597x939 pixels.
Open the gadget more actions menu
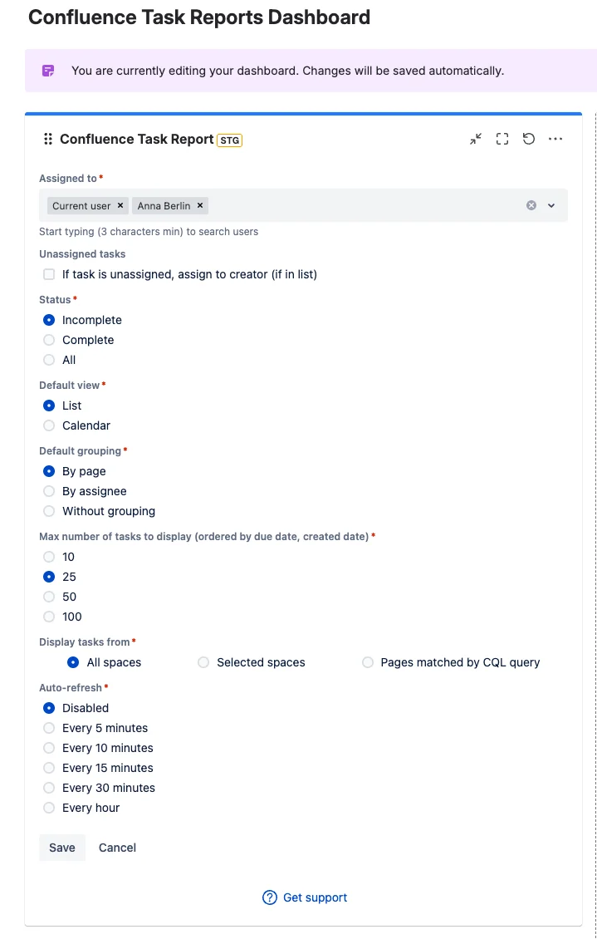(x=555, y=140)
